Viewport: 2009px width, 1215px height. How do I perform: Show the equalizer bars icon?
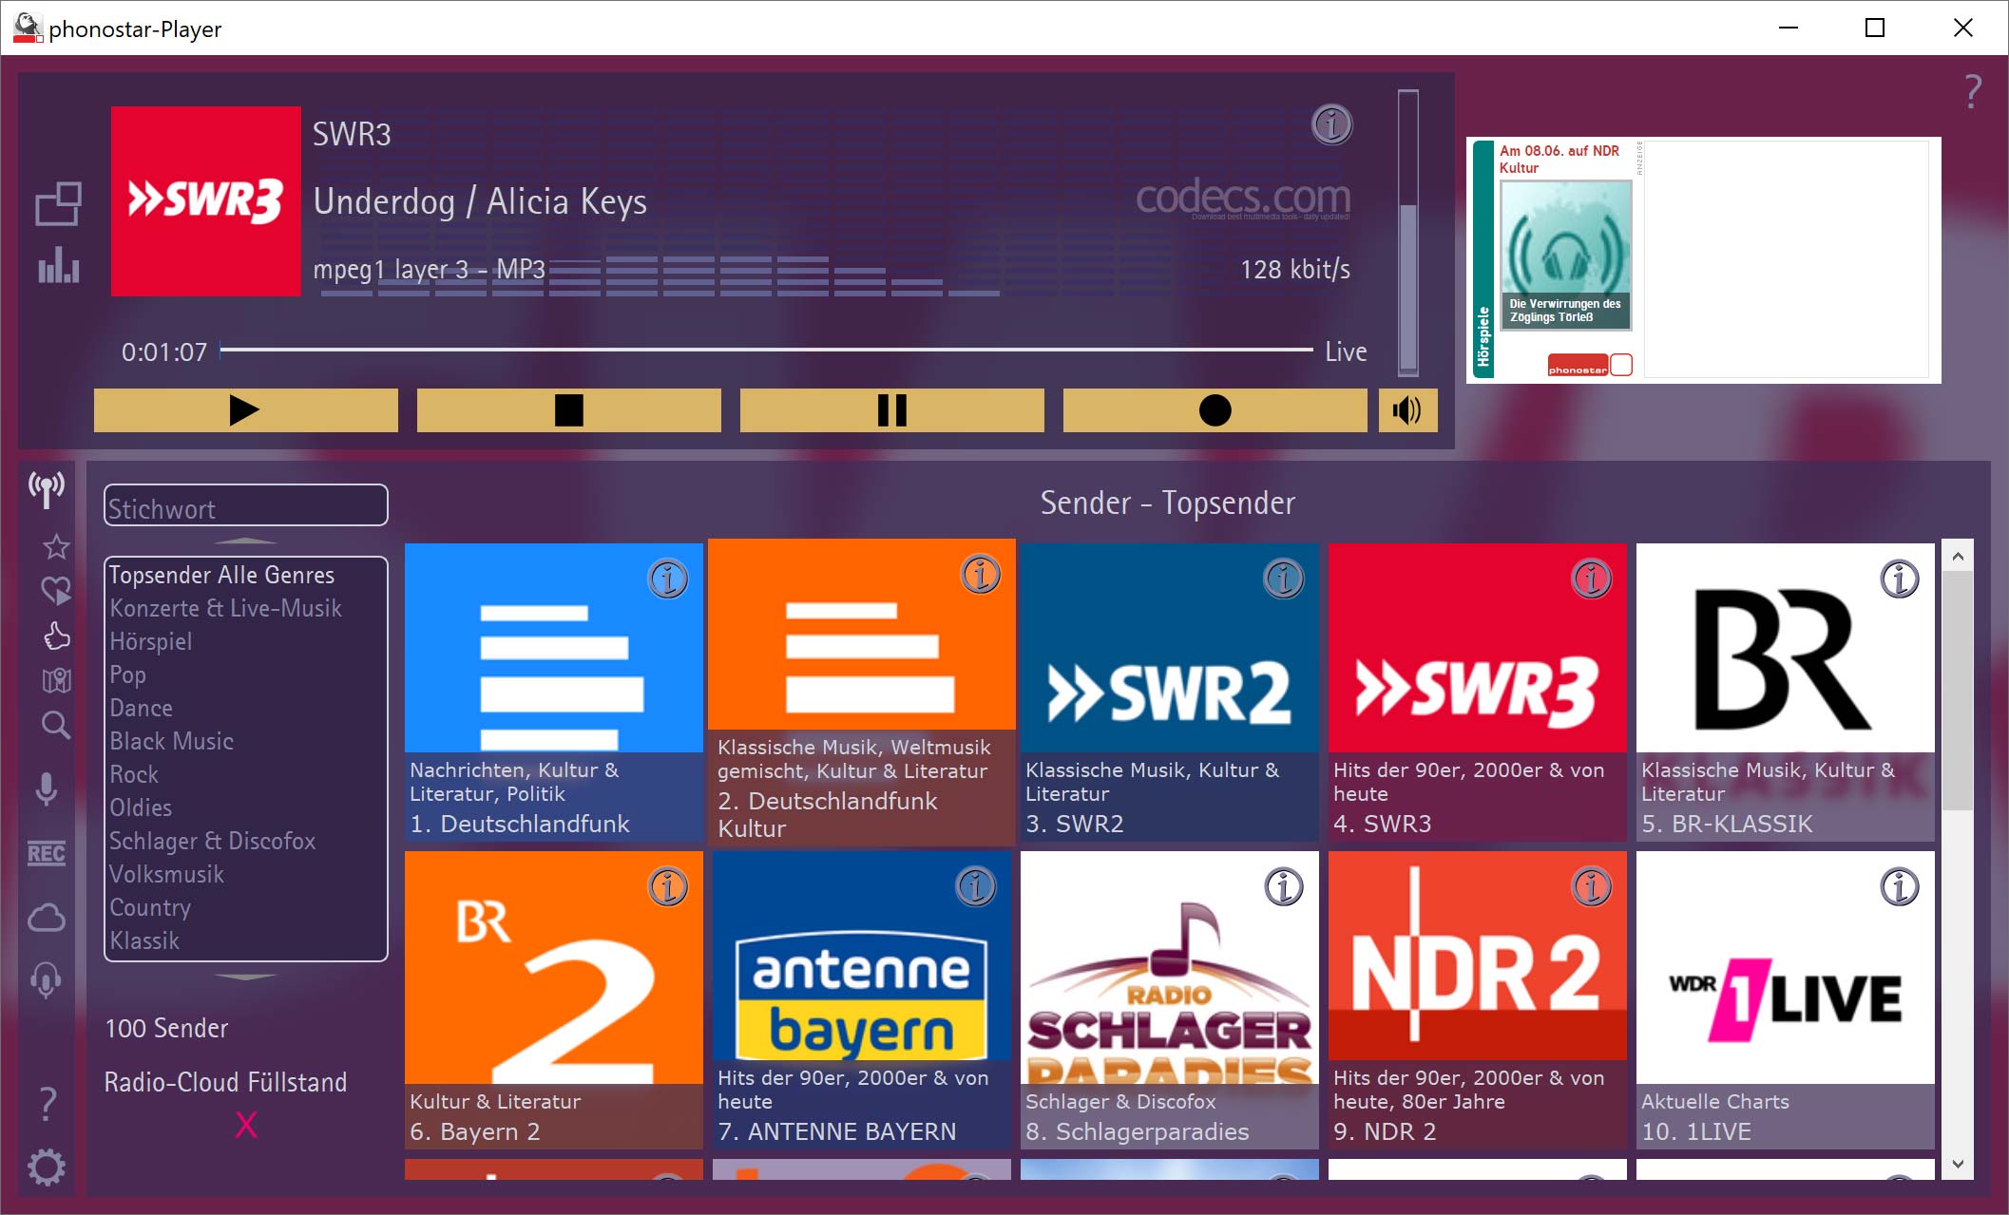58,265
